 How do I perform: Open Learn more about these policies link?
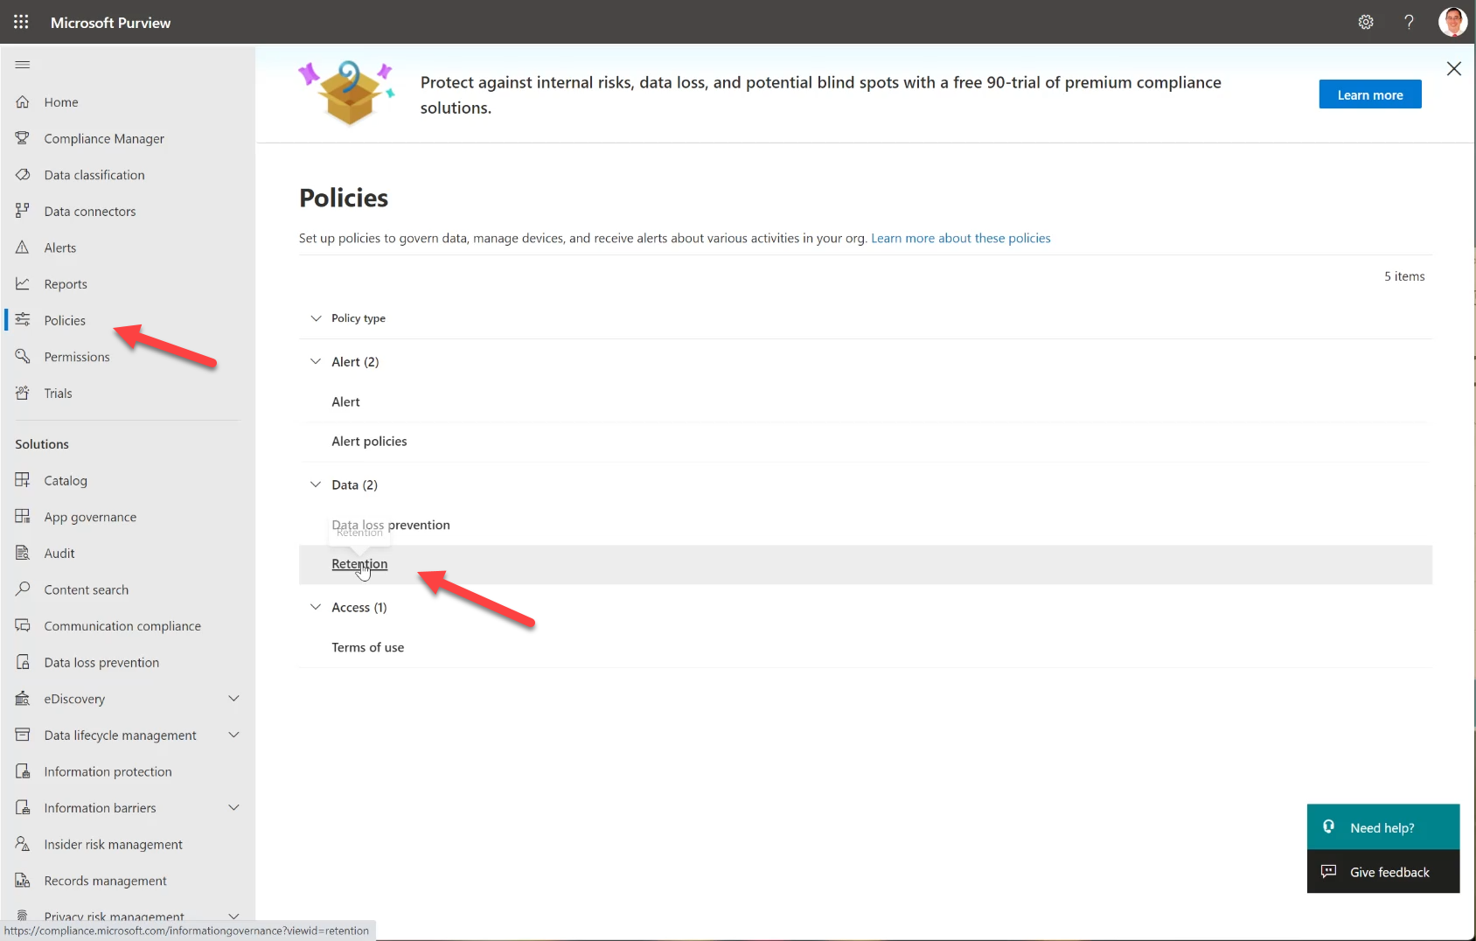click(x=960, y=238)
